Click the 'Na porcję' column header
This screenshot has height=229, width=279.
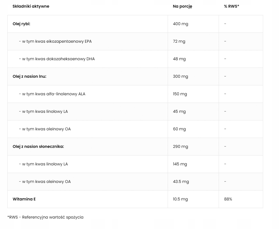point(182,6)
